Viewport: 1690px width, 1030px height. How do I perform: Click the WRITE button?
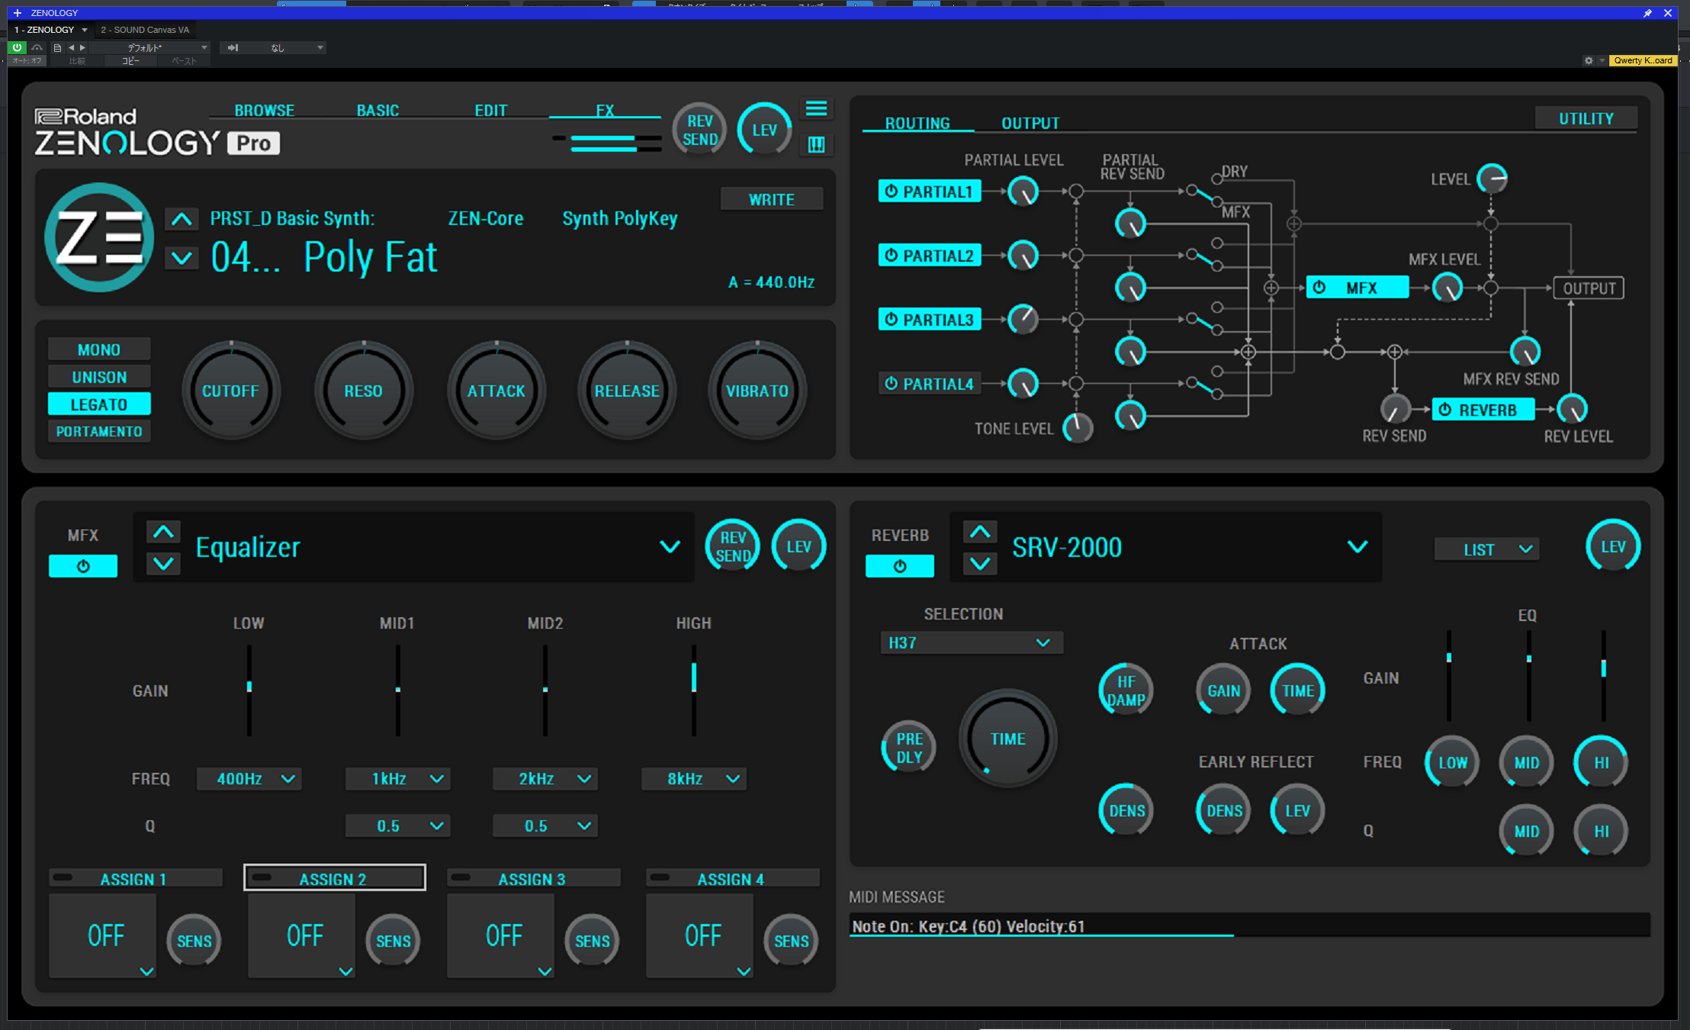[x=771, y=200]
